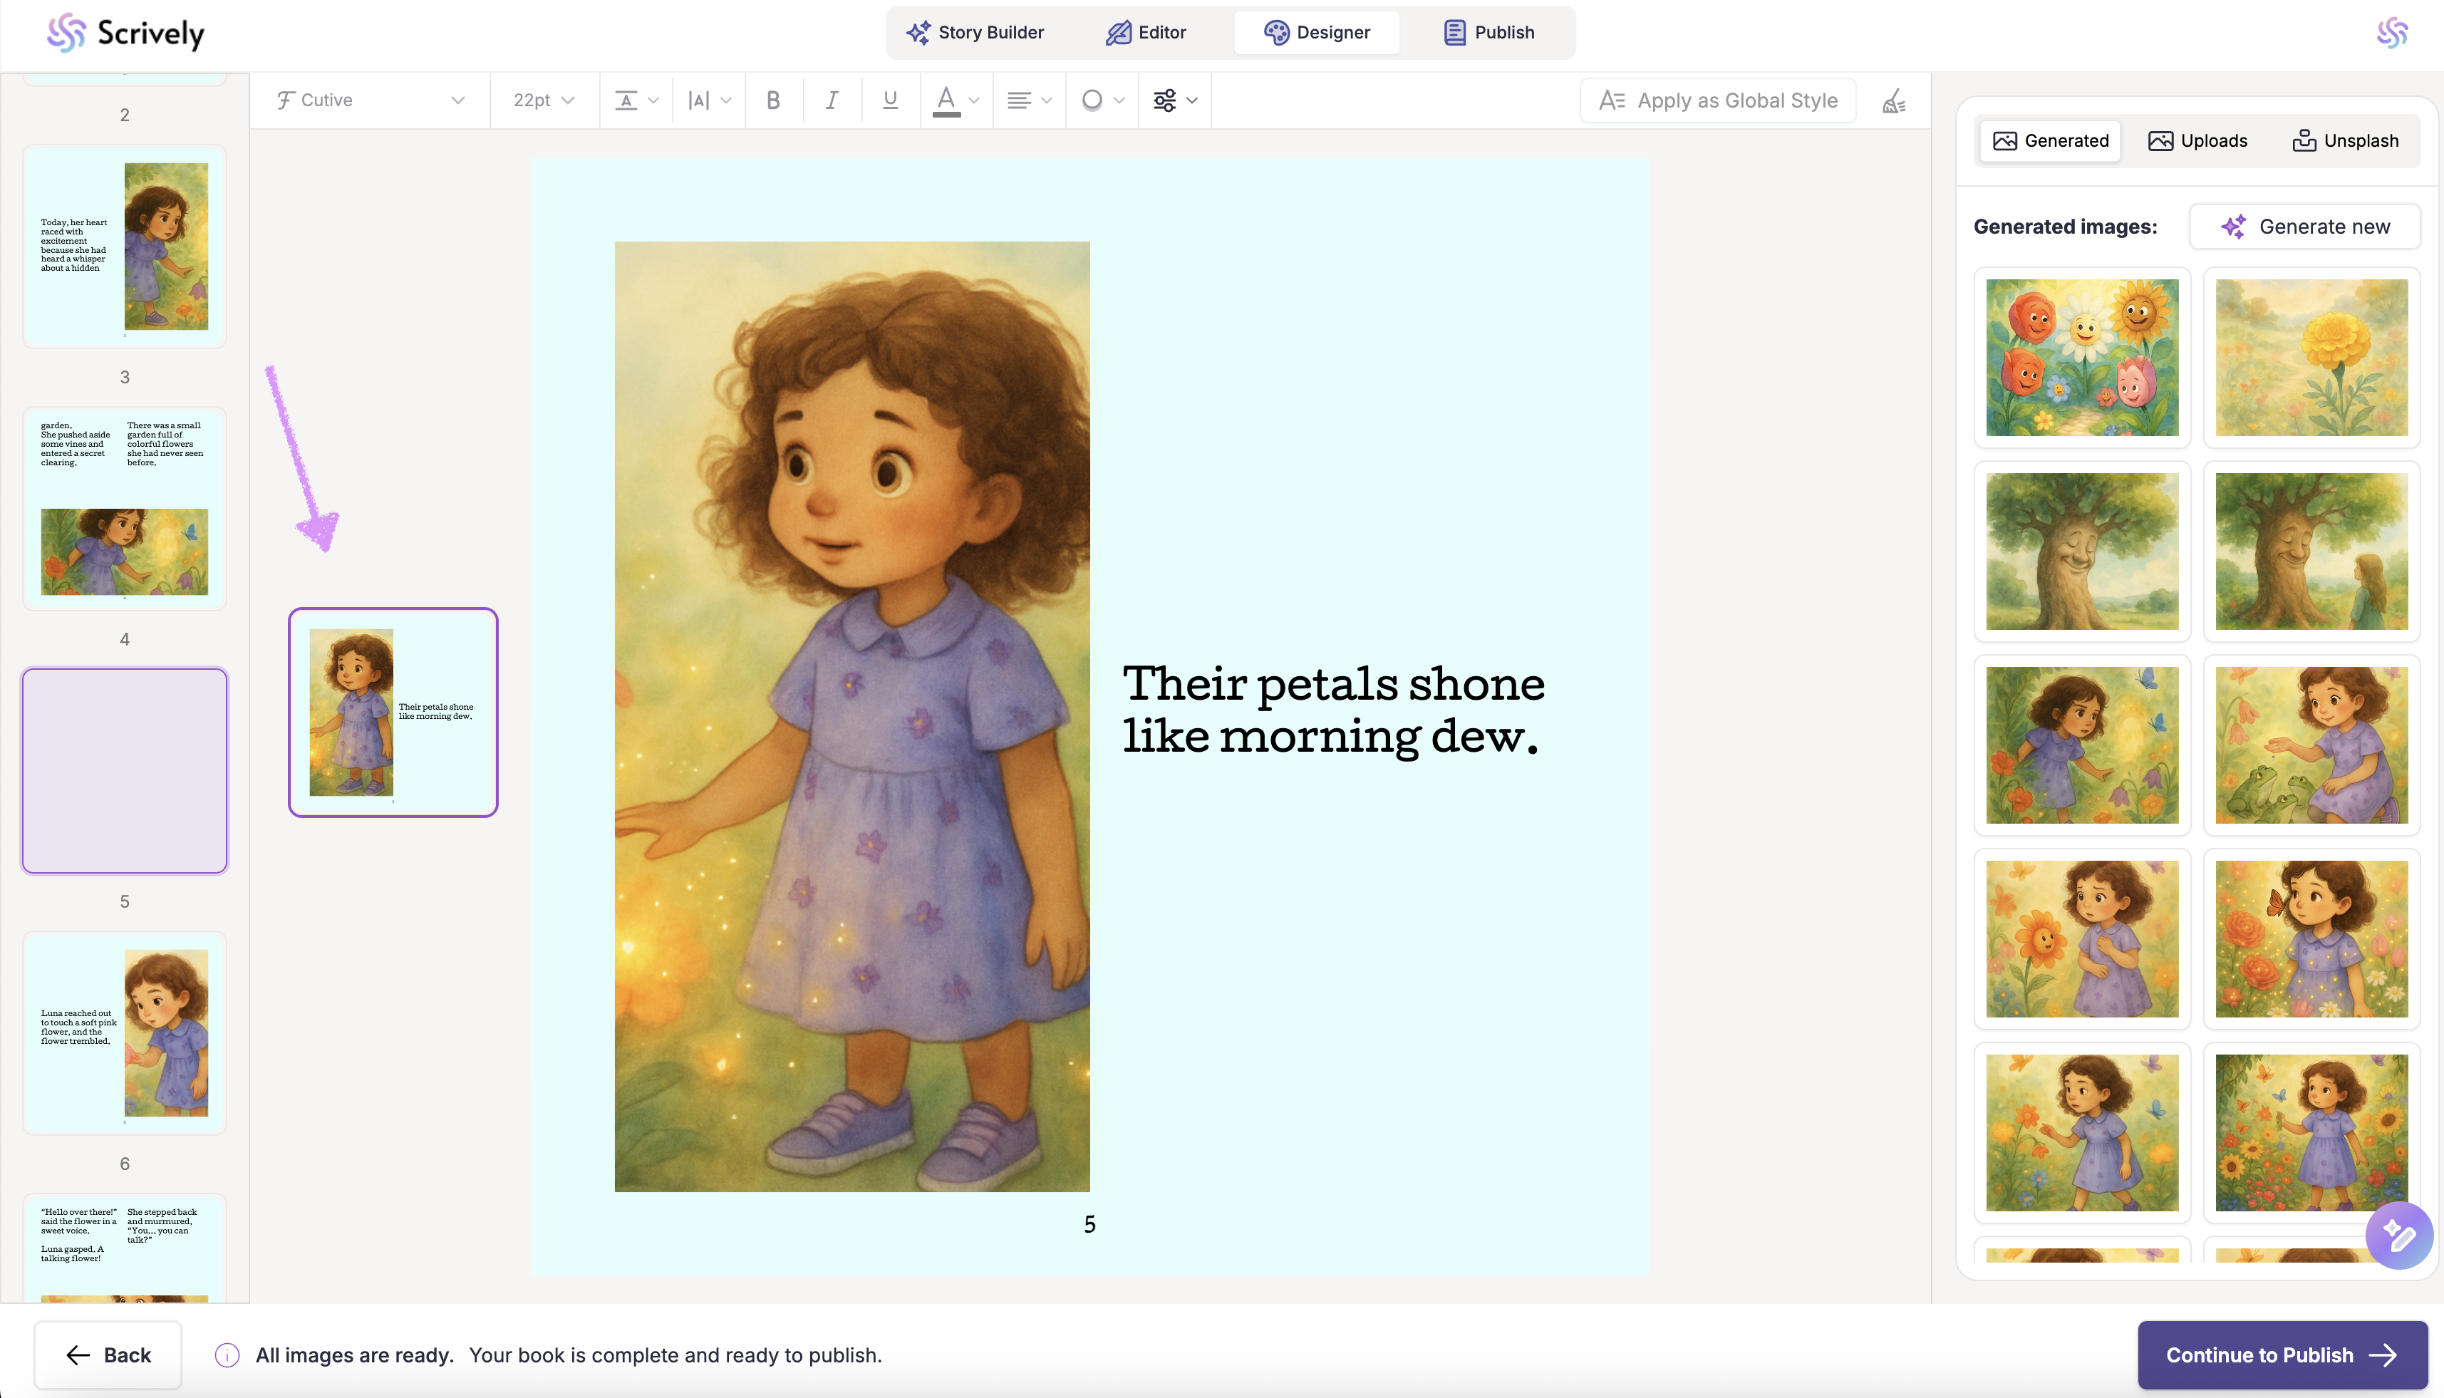Select the smiling flowers generated image

click(2081, 357)
